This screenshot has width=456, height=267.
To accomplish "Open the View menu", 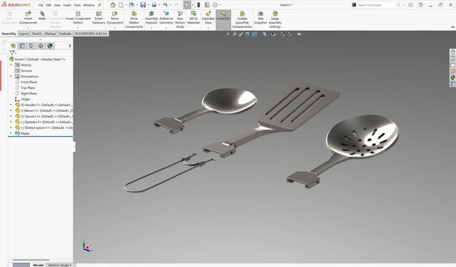I will pos(57,5).
